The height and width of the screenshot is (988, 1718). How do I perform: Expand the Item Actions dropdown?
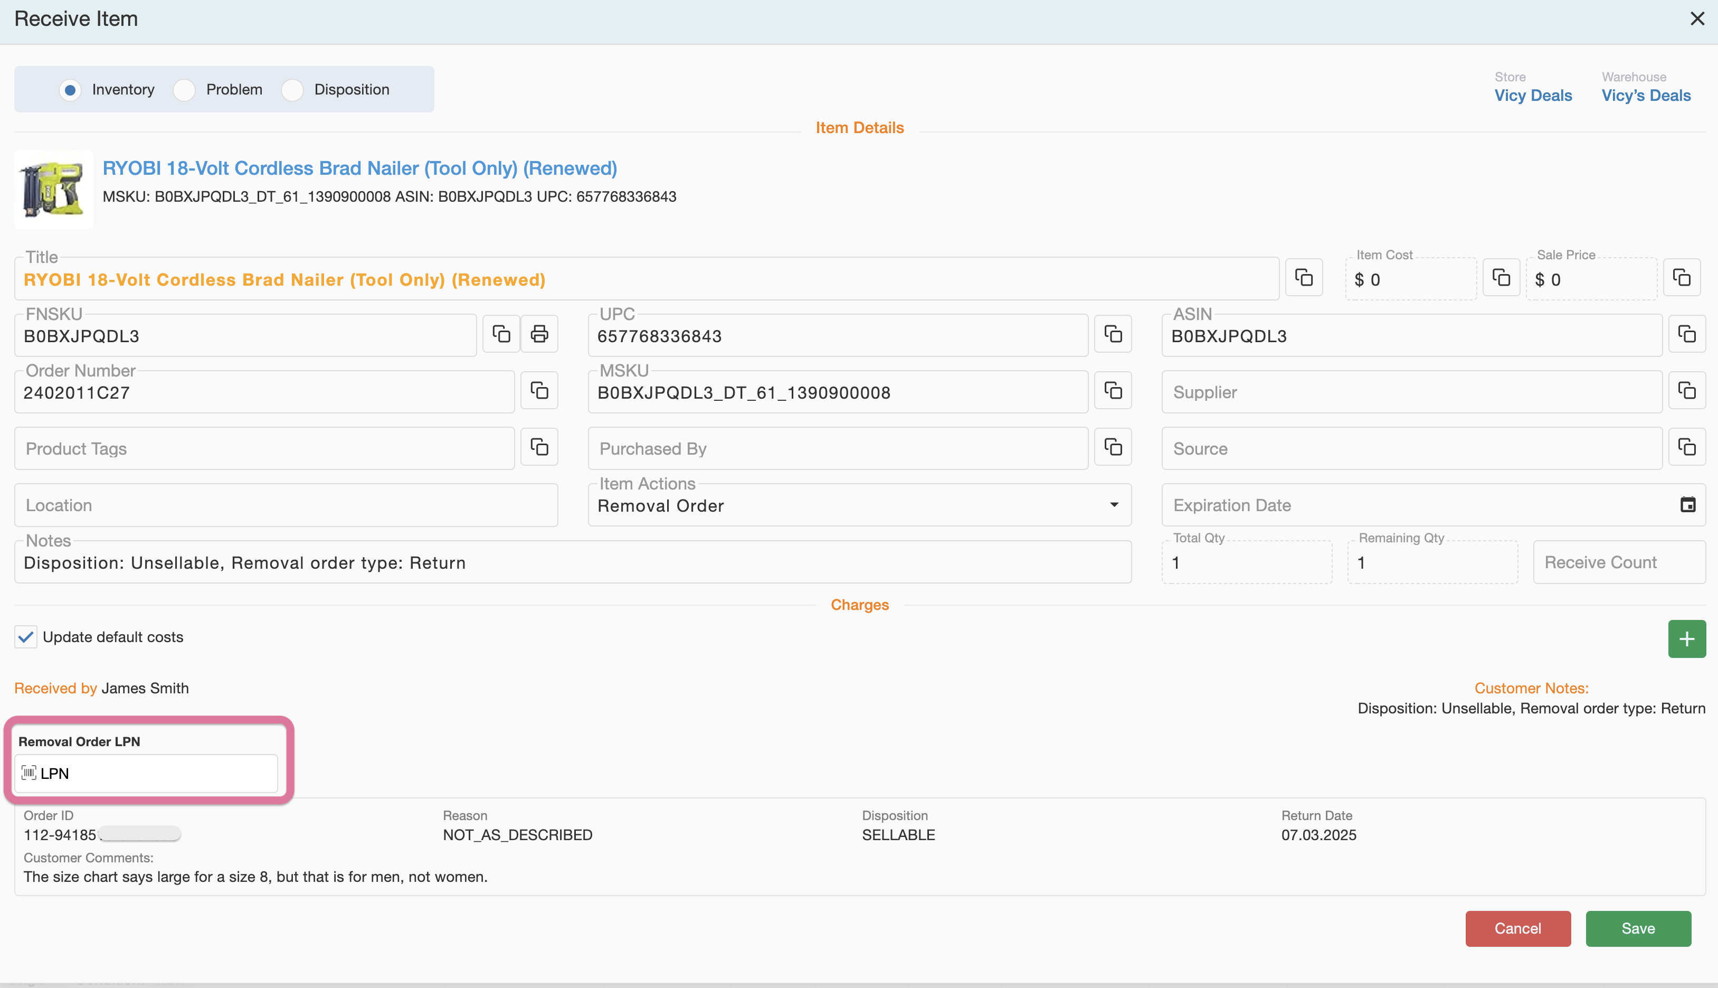[1114, 505]
